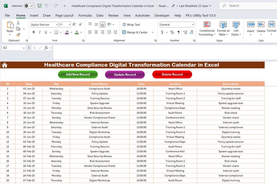Viewport: 277px width, 184px height.
Task: Click the Undo arrow
Action: tap(46, 6)
